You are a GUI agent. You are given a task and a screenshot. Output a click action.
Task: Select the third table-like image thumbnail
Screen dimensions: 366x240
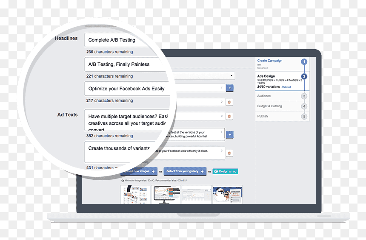197,195
